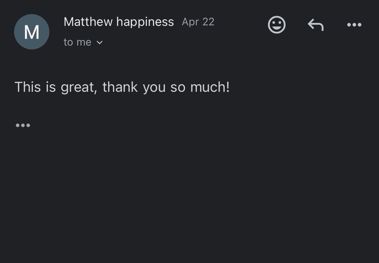The height and width of the screenshot is (263, 379).
Task: Open the sender contact card via the M avatar
Action: pos(32,32)
